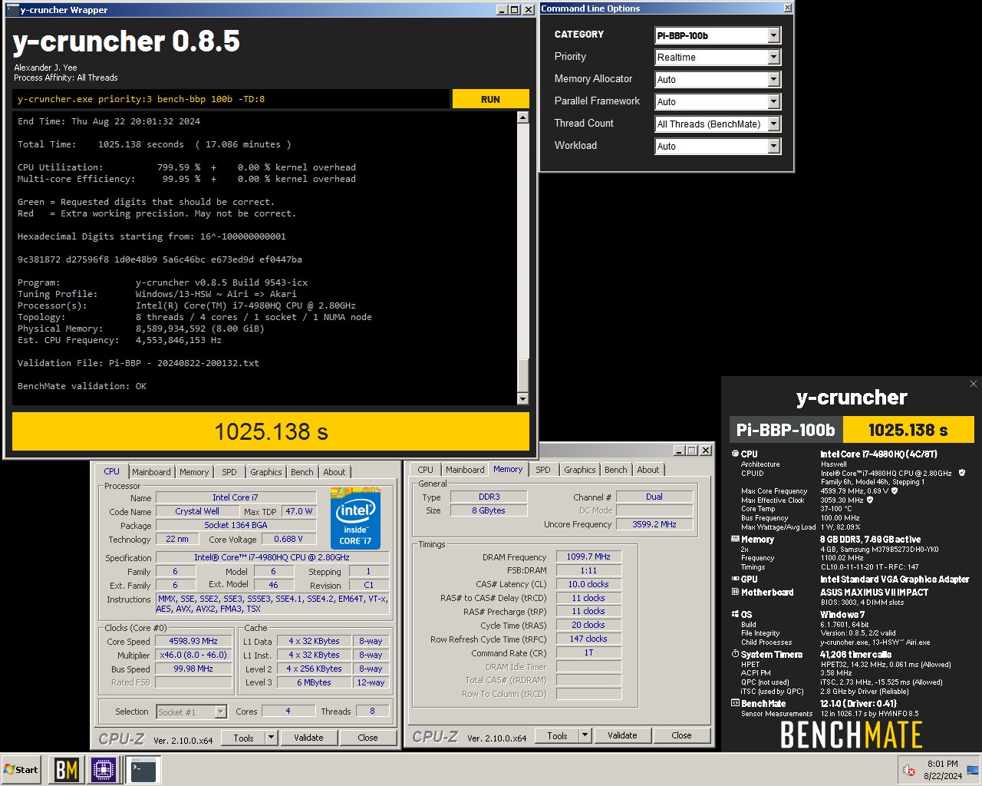Click the Intel Core i7 logo in CPU-Z
The image size is (982, 786).
[x=355, y=518]
